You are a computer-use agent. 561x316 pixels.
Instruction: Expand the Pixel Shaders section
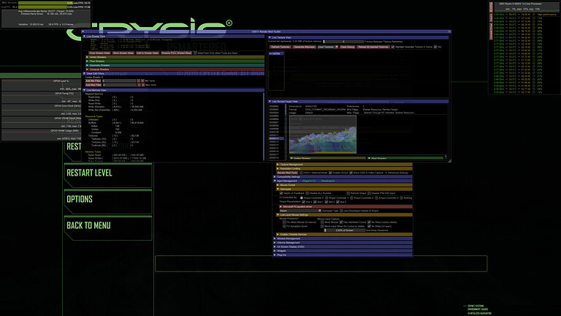pyautogui.click(x=175, y=61)
